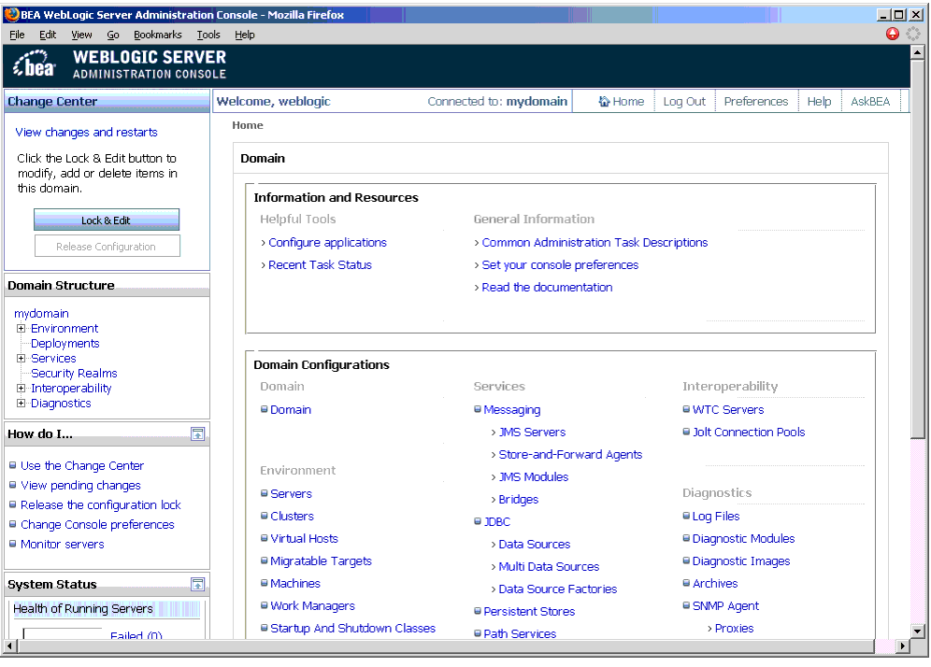Image resolution: width=931 pixels, height=667 pixels.
Task: Open Read the documentation link
Action: click(x=547, y=287)
